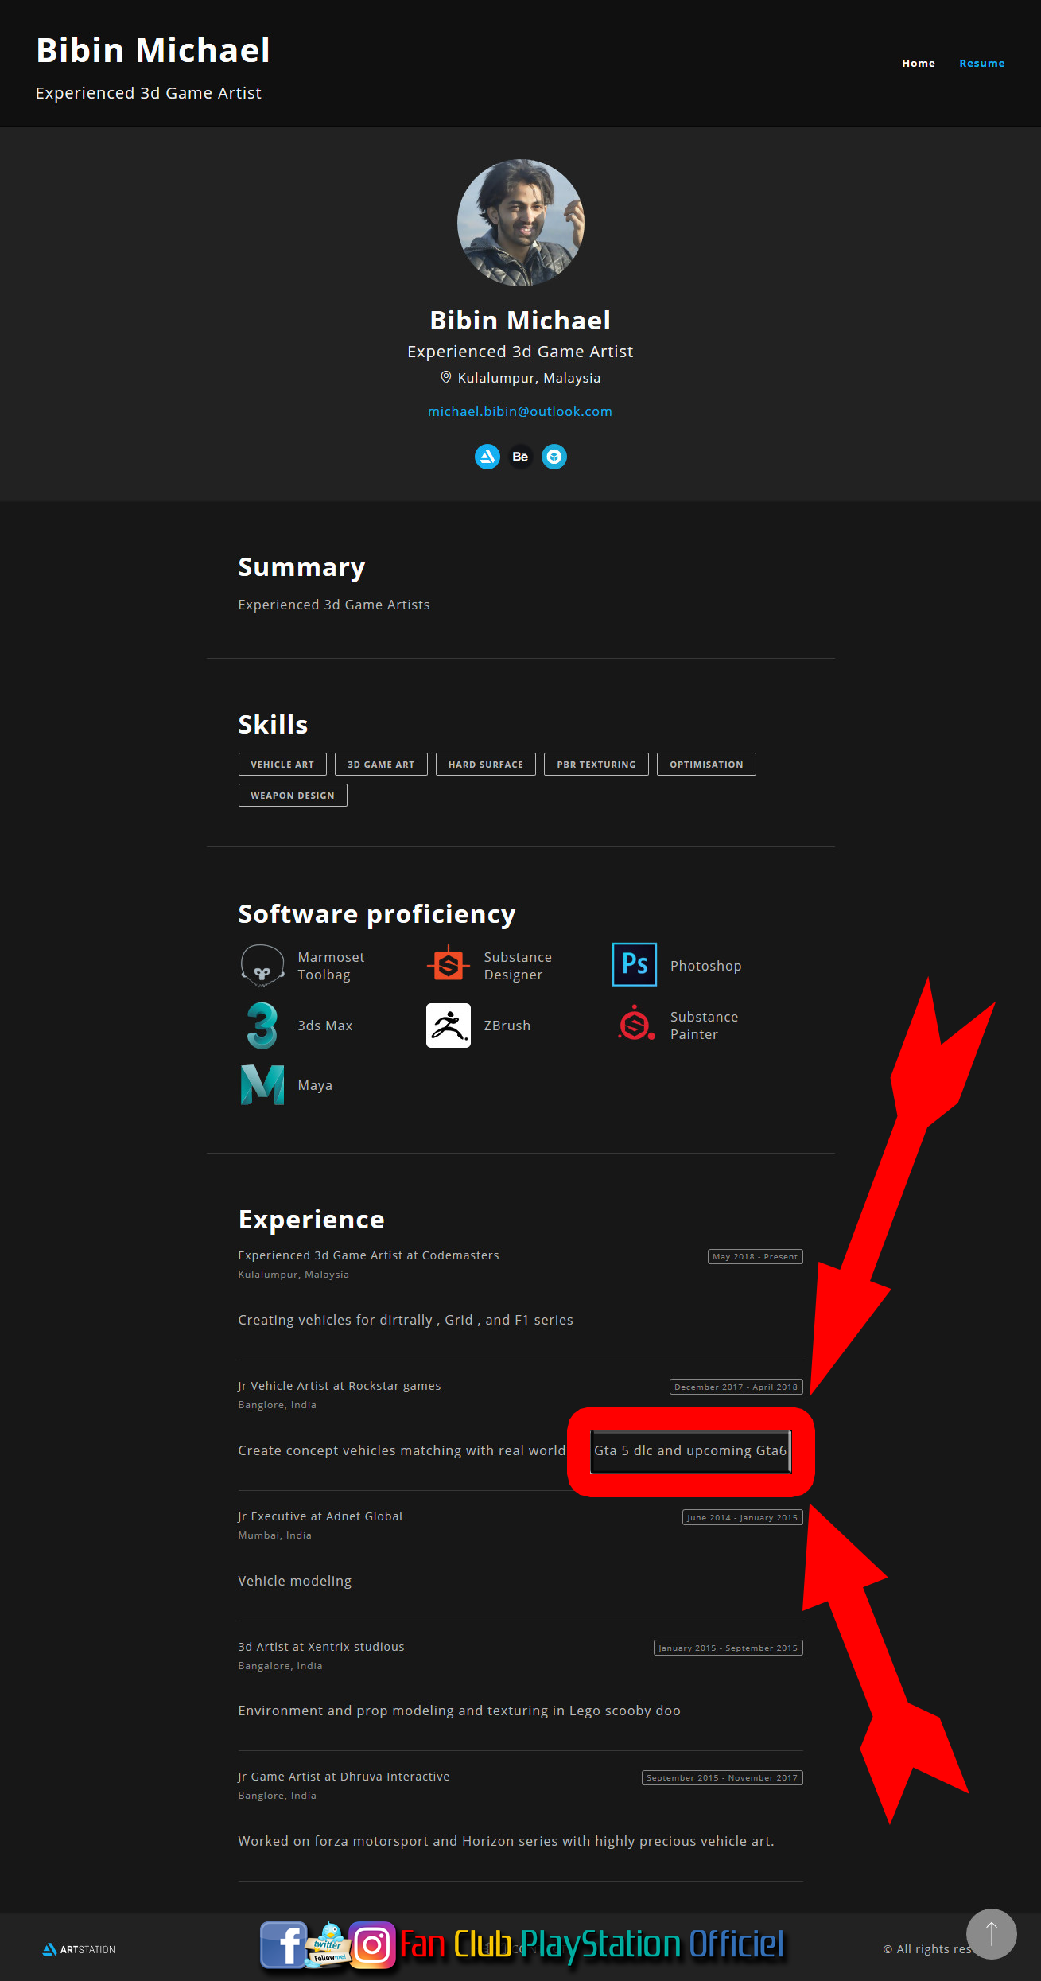Select the Weapon Design skill tag
The image size is (1041, 1981).
pos(293,795)
